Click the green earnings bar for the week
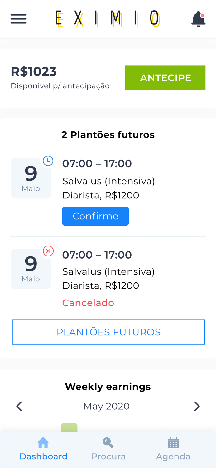 click(70, 427)
